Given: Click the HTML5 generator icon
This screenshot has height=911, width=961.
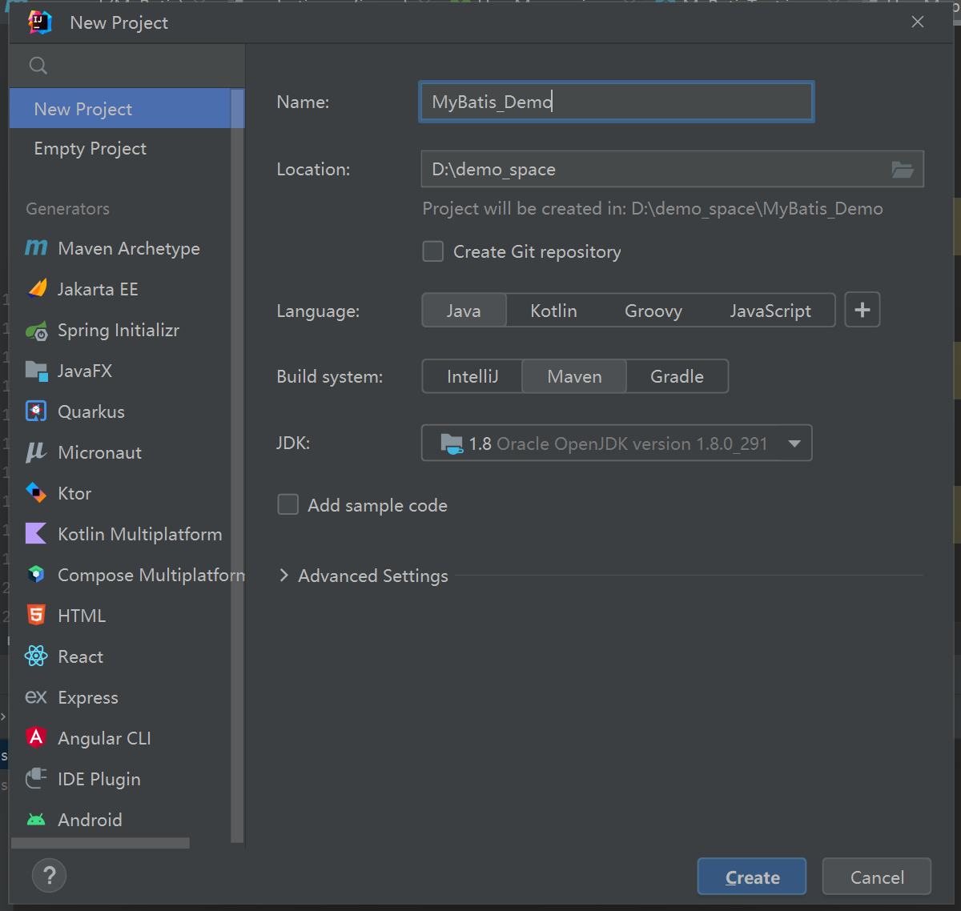Looking at the screenshot, I should tap(36, 615).
